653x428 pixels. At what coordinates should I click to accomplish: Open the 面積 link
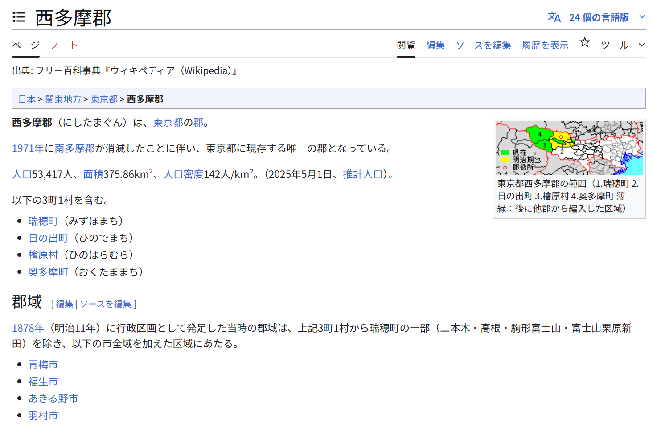93,174
